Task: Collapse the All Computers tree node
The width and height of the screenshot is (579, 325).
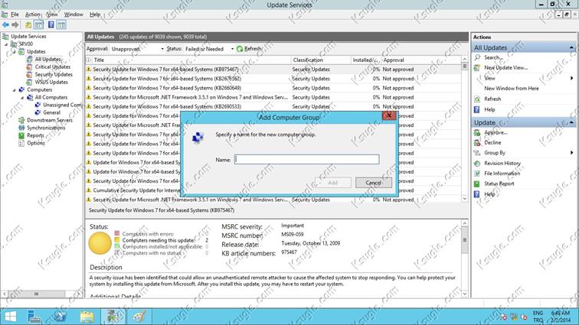Action: 22,98
